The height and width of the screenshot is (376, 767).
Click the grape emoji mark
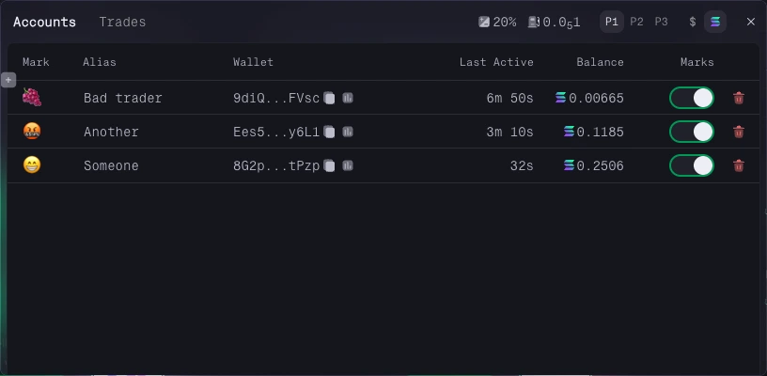click(x=32, y=98)
